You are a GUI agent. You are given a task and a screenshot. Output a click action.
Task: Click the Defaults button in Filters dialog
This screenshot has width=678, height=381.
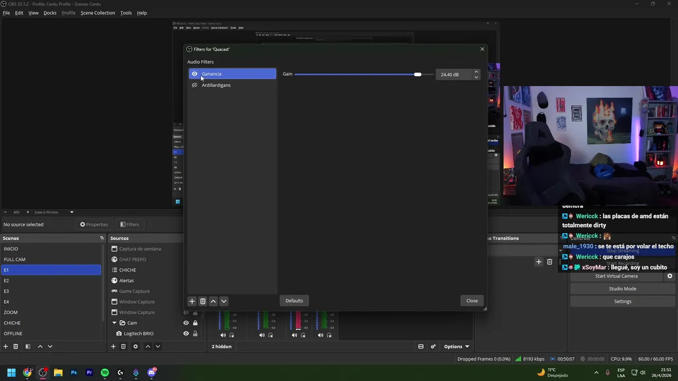point(294,301)
